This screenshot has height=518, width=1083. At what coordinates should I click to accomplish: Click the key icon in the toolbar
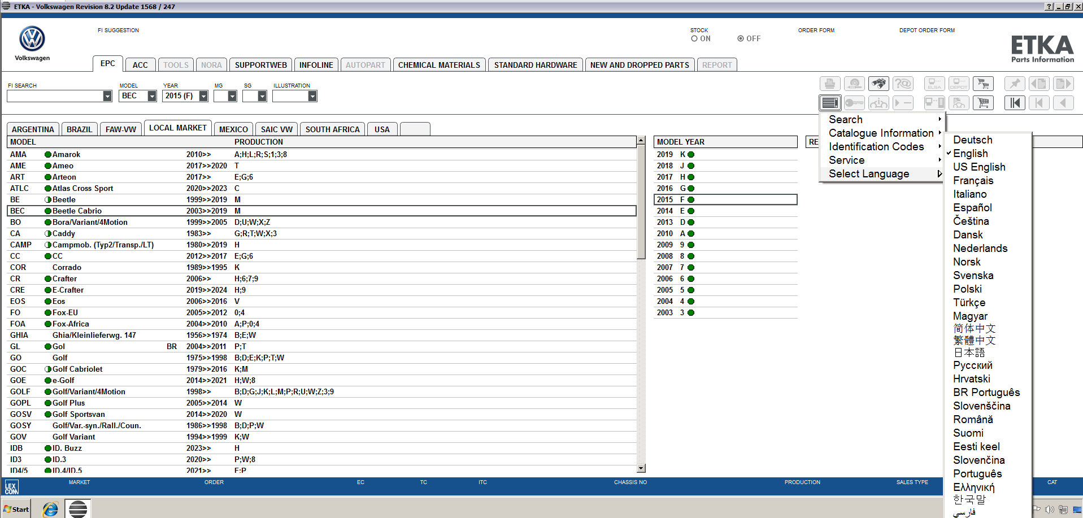click(854, 103)
